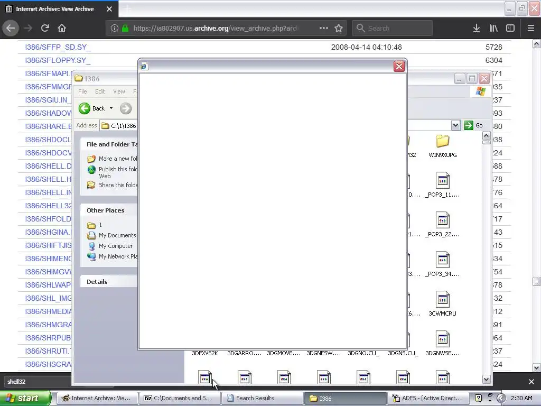
Task: Open the Edit menu in I386 window
Action: pos(100,91)
